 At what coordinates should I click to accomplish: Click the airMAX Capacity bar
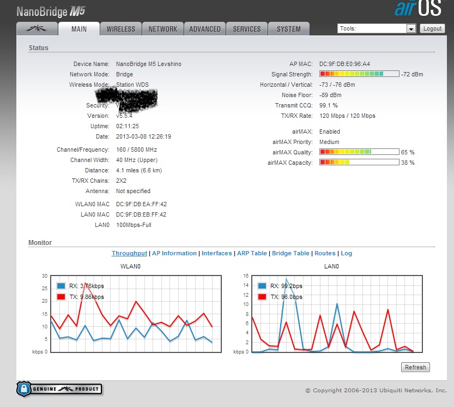[x=359, y=162]
